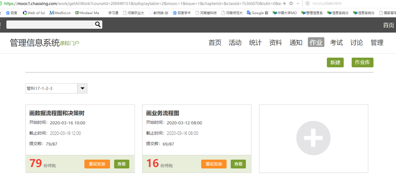Viewport: 396px width, 175px height.
Task: Open the Hindawi Ma bookmark
Action: pyautogui.click(x=87, y=13)
